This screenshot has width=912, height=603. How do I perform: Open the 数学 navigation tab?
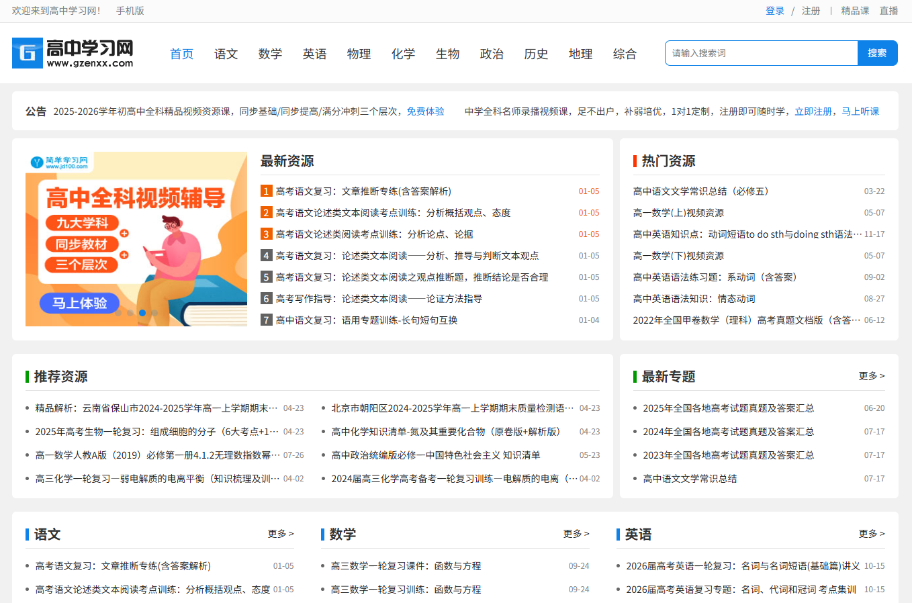click(x=270, y=54)
